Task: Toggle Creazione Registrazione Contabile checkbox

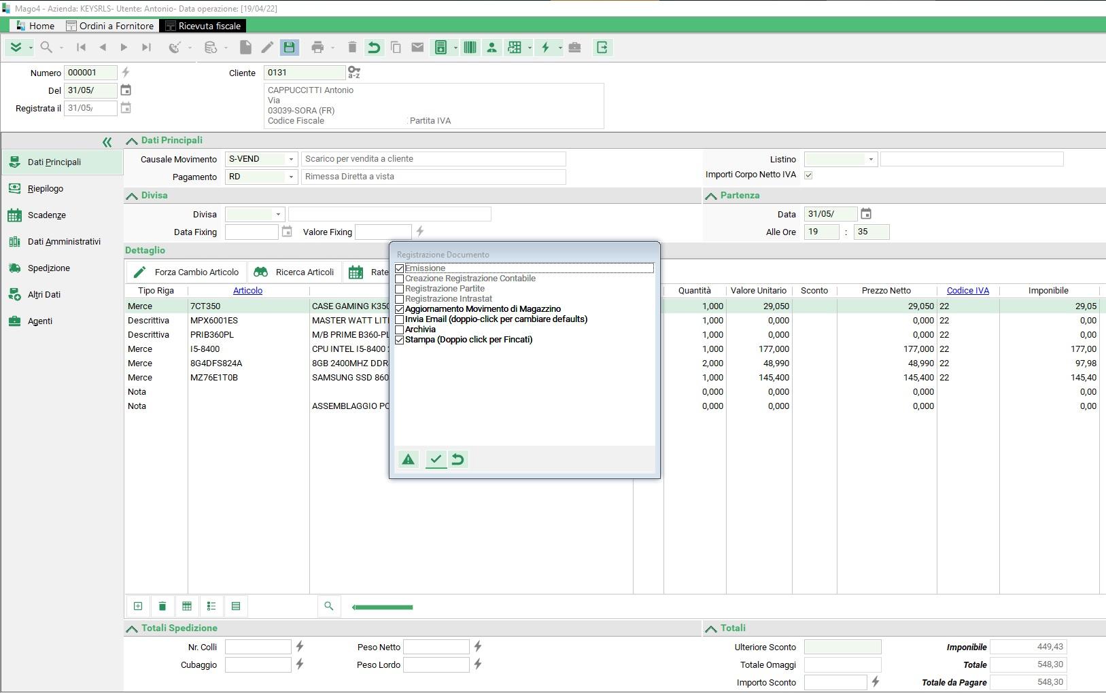Action: [x=400, y=279]
